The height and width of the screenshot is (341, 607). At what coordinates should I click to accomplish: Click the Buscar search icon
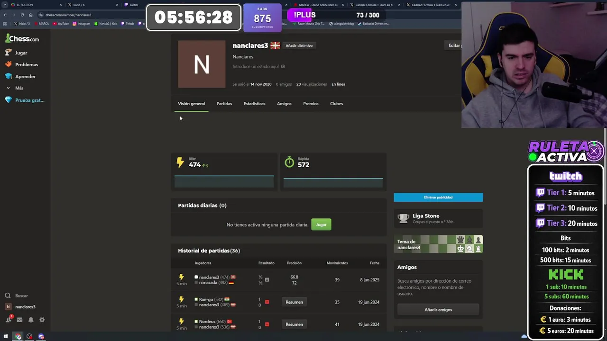point(8,296)
